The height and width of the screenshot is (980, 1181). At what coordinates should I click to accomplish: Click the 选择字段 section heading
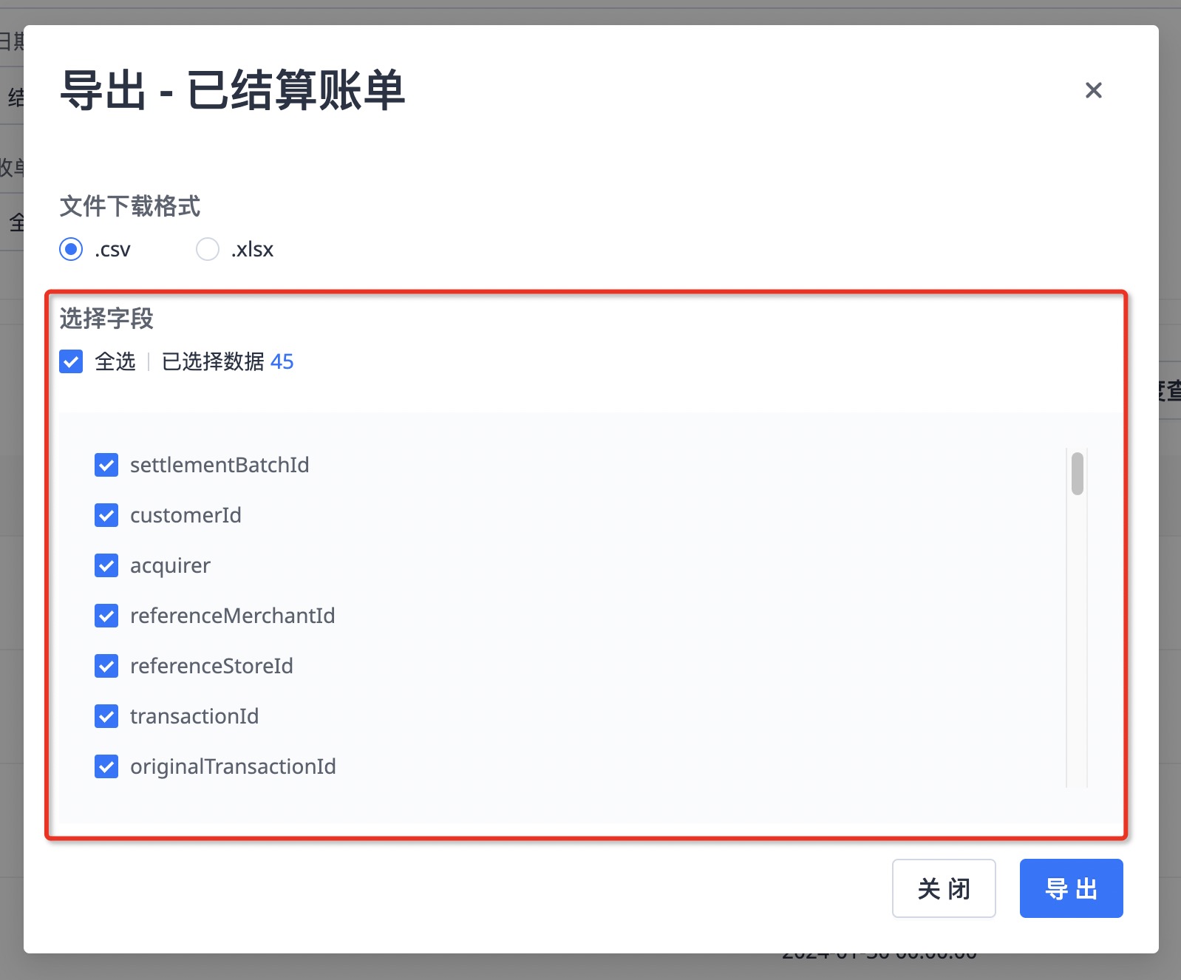point(106,319)
